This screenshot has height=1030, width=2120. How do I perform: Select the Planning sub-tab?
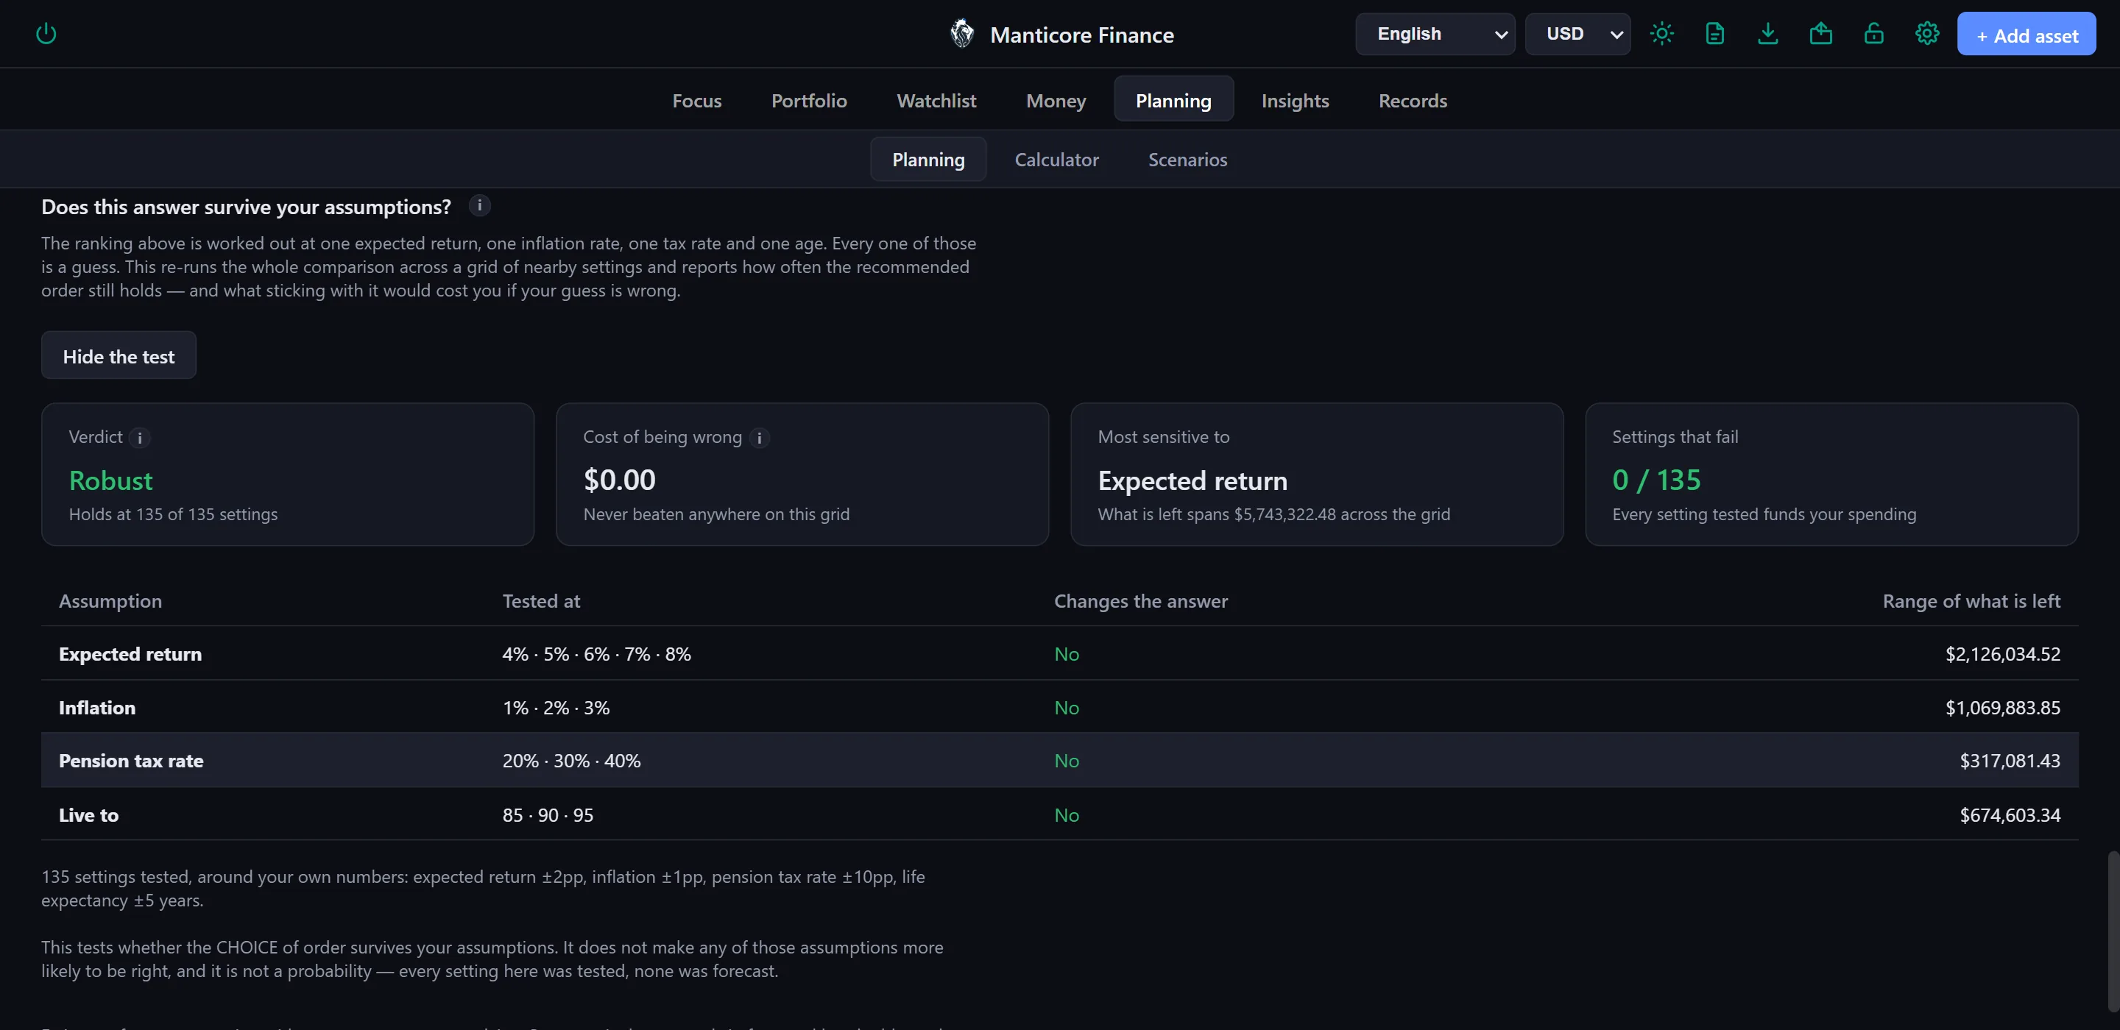pyautogui.click(x=928, y=159)
